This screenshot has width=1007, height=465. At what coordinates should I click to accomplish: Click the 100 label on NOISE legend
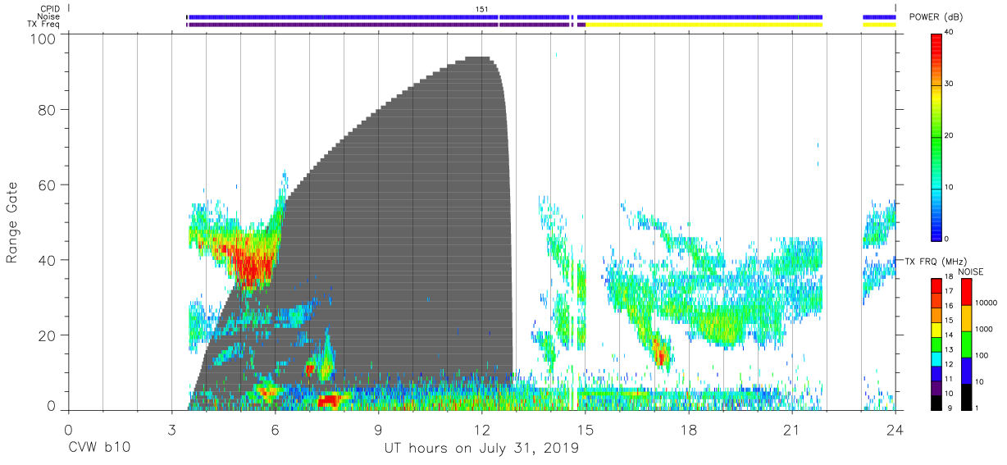(982, 355)
